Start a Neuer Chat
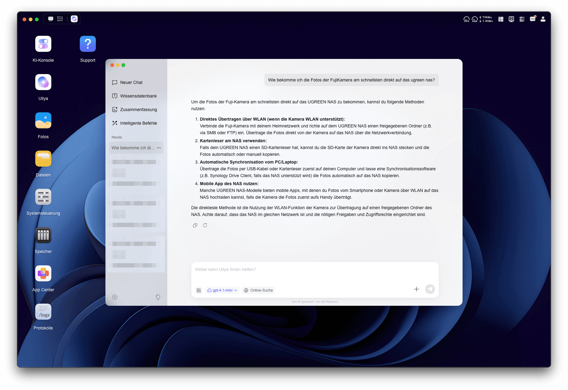This screenshot has width=568, height=390. coord(127,82)
